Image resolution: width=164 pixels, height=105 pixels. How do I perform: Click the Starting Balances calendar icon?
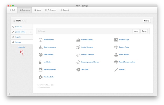click(41, 70)
